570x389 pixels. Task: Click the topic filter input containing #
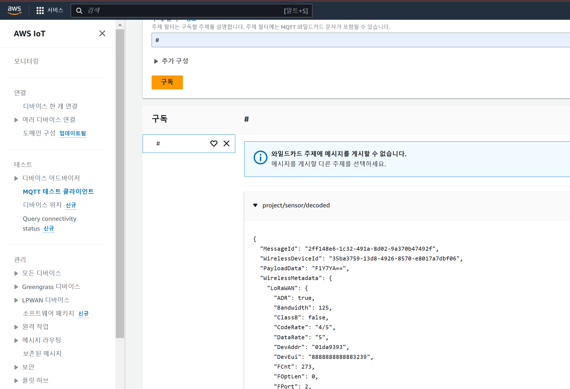(361, 40)
